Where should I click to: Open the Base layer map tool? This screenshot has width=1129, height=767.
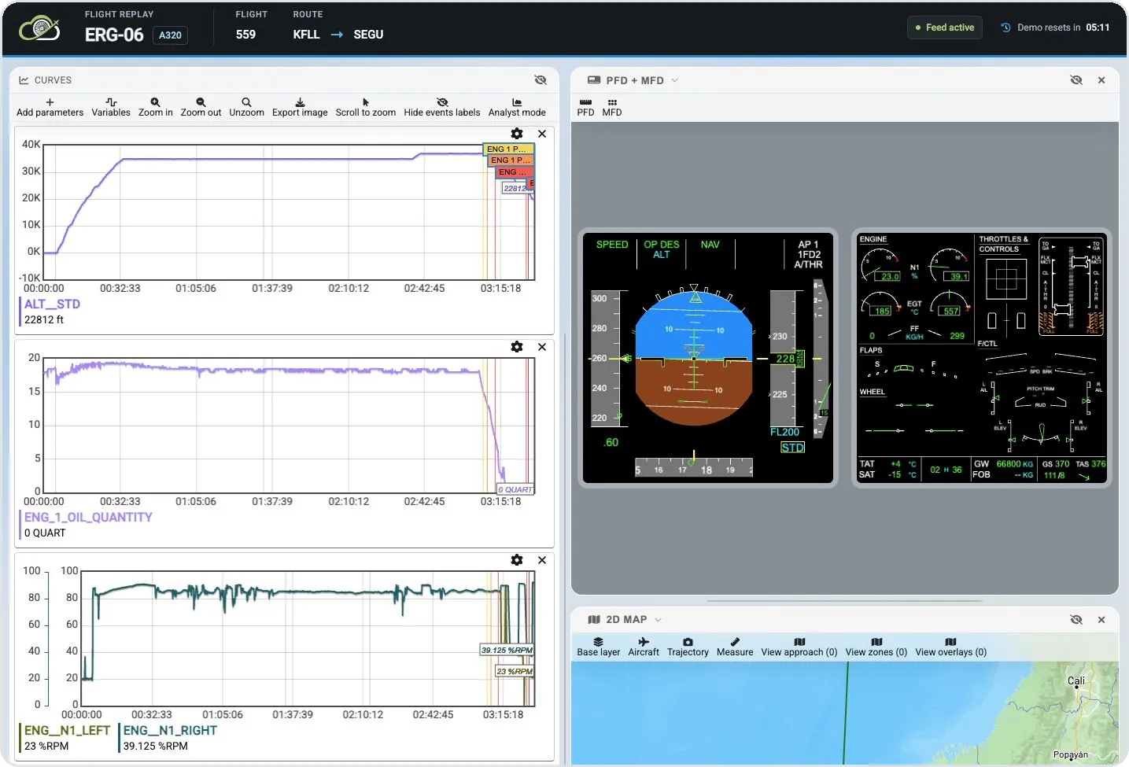[x=599, y=647]
